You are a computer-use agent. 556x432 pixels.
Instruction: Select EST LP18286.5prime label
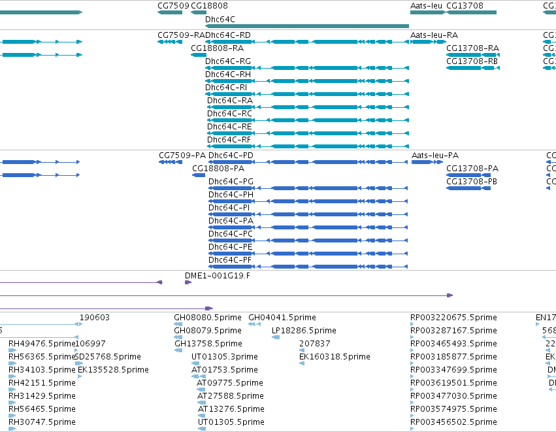[x=304, y=331]
